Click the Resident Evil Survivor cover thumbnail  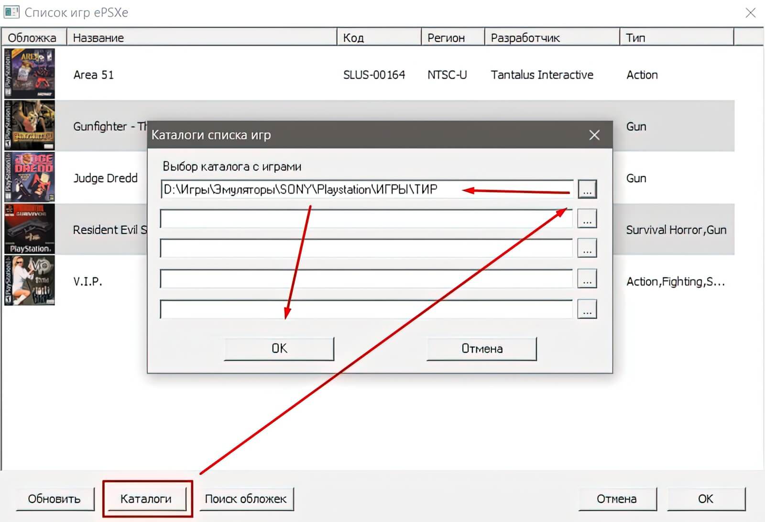pos(30,229)
